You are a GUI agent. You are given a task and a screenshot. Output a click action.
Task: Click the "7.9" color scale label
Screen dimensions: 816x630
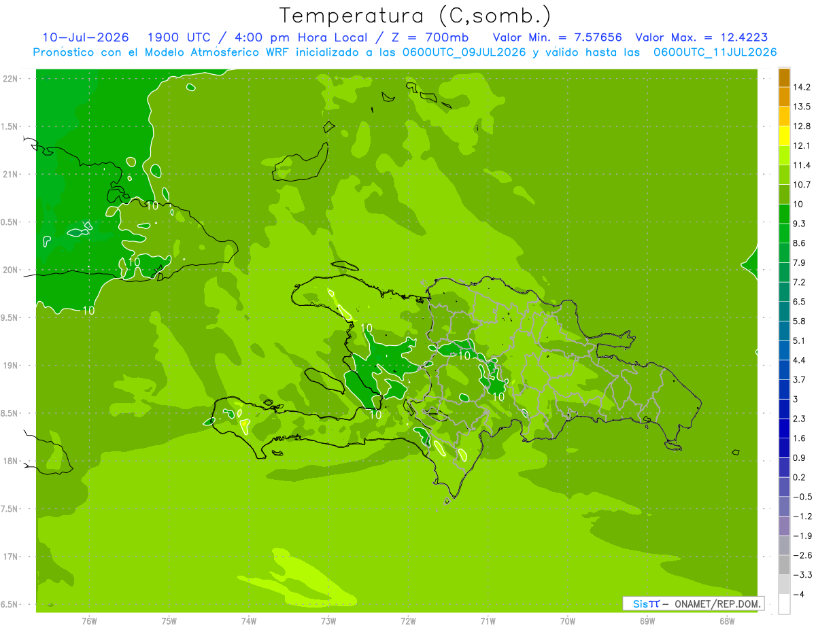pyautogui.click(x=799, y=263)
